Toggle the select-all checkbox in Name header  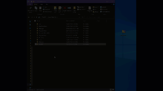click(x=35, y=21)
